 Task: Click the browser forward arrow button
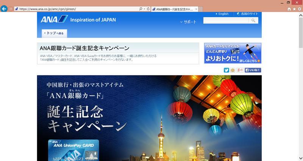tap(11, 9)
